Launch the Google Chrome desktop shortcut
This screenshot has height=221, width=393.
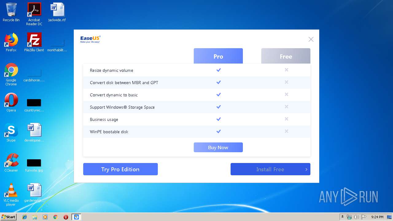(11, 74)
